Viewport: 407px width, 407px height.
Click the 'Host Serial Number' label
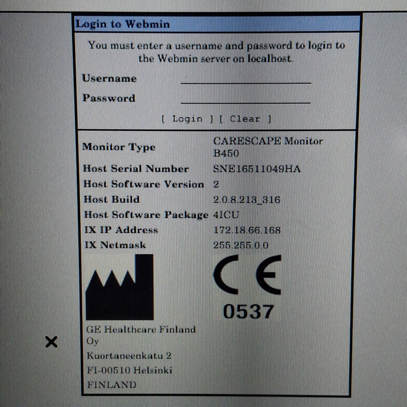(135, 169)
